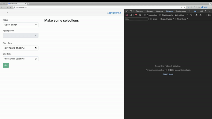Screen dimensions: 212x119
Task: Expand the Request types dropdown
Action: point(167,19)
